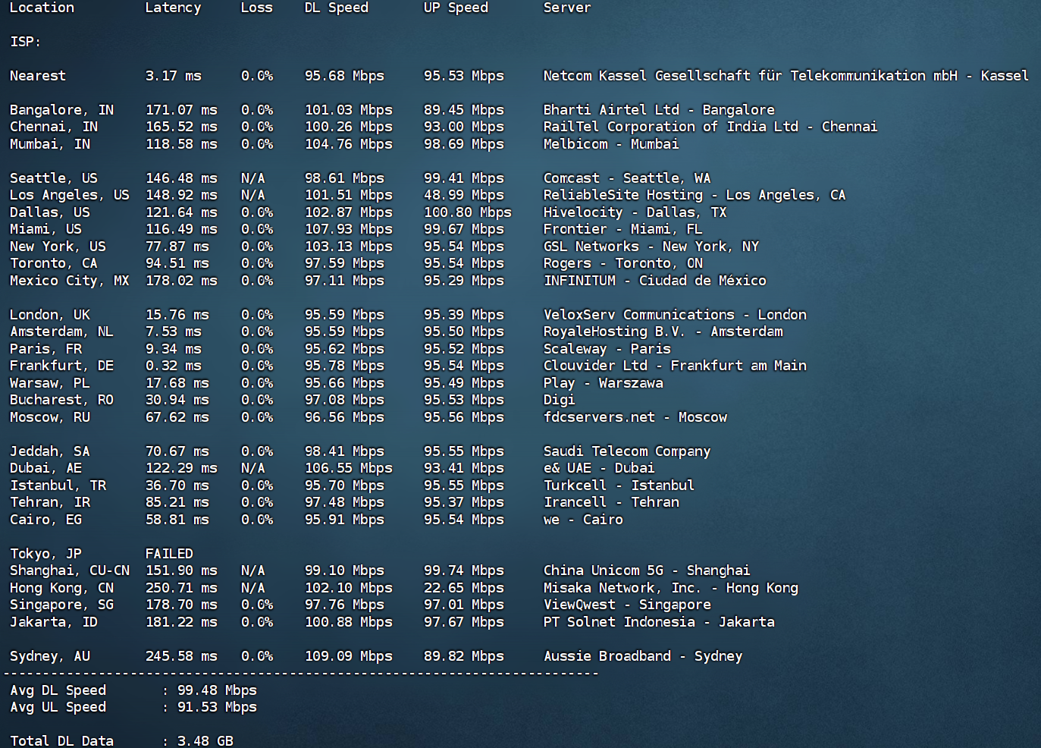Click the "Latency" column header
The image size is (1041, 748).
click(x=173, y=8)
